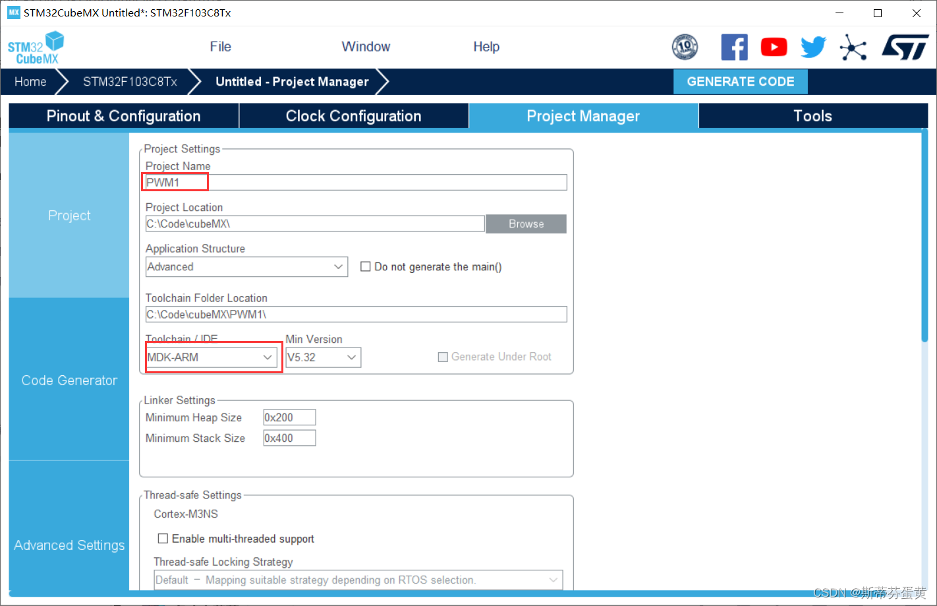Viewport: 937px width, 606px height.
Task: Switch to Project Manager tab
Action: 583,116
